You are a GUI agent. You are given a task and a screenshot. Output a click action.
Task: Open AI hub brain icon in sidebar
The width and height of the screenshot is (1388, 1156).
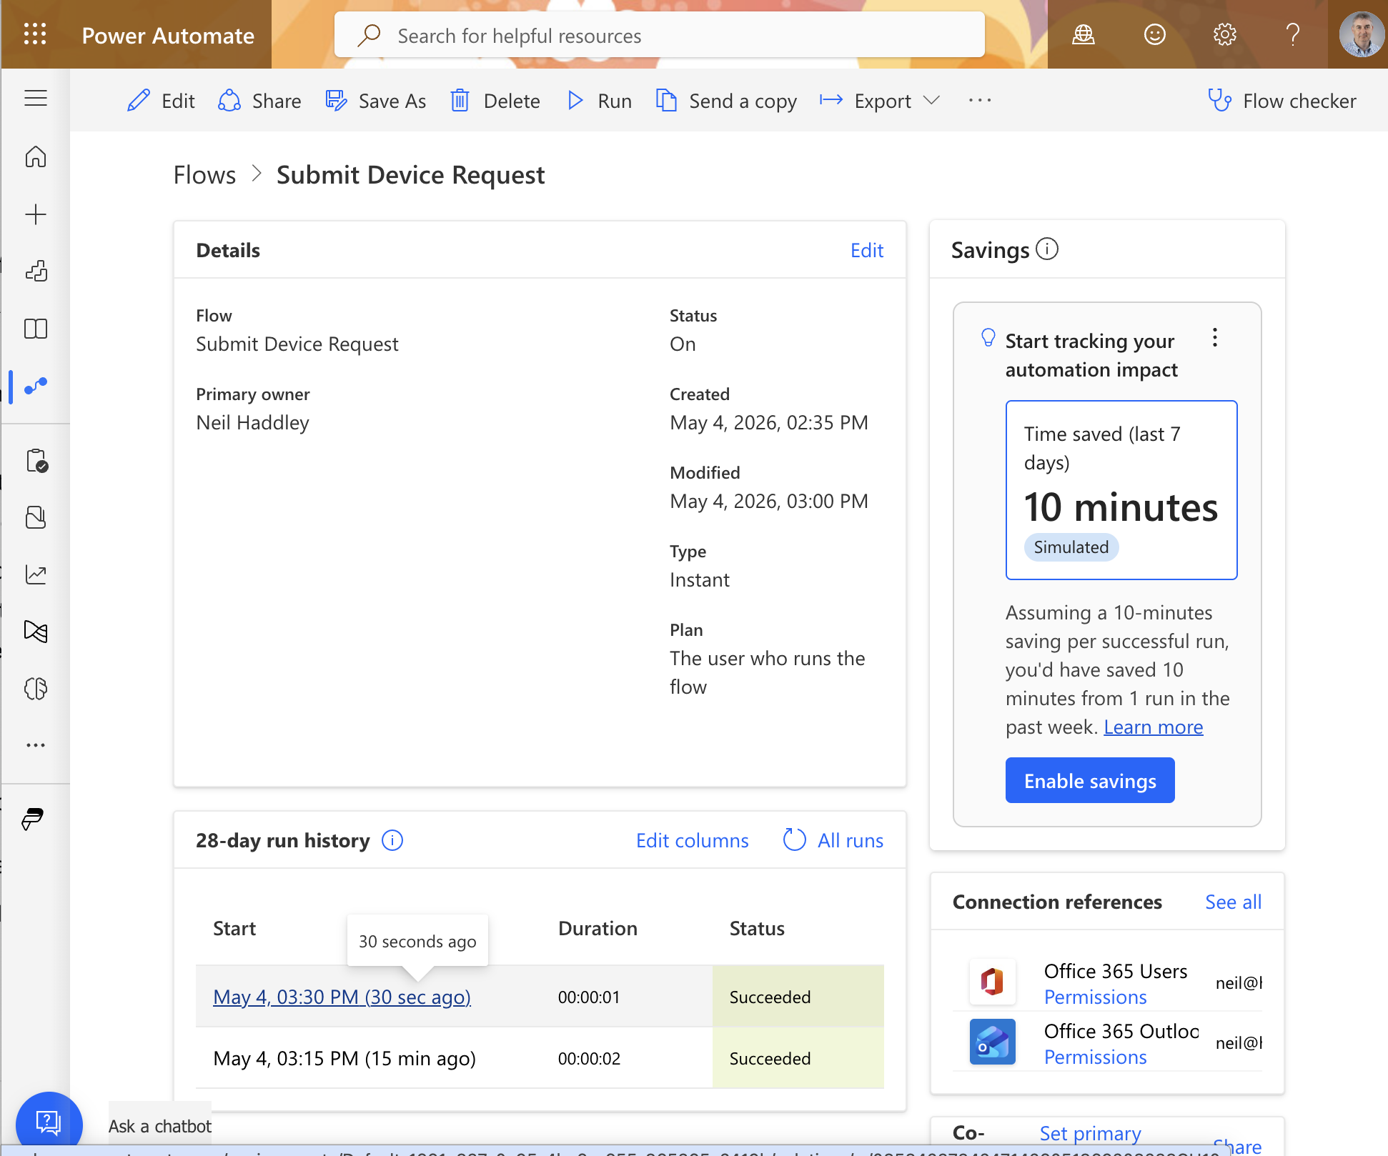[x=36, y=689]
